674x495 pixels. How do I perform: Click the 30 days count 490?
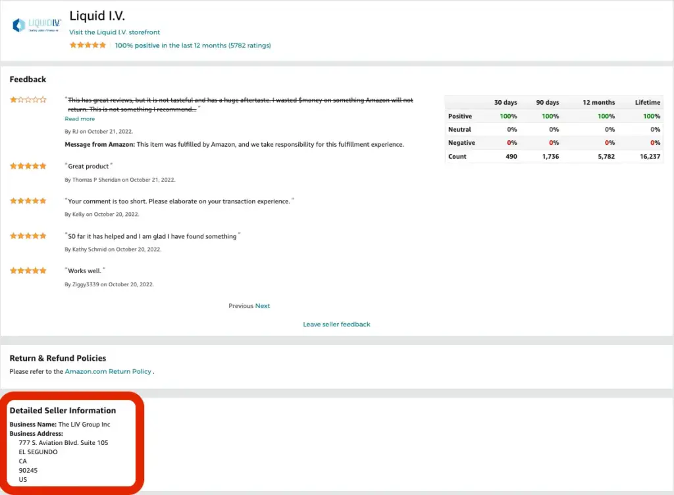511,157
